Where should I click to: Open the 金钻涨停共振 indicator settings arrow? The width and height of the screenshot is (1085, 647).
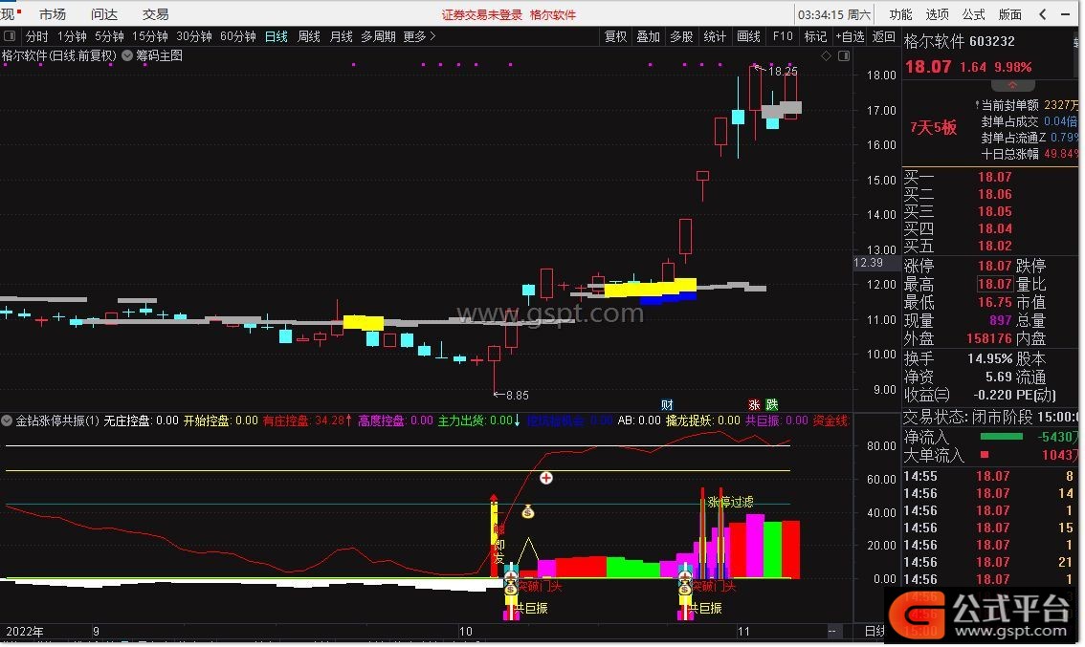tap(7, 421)
